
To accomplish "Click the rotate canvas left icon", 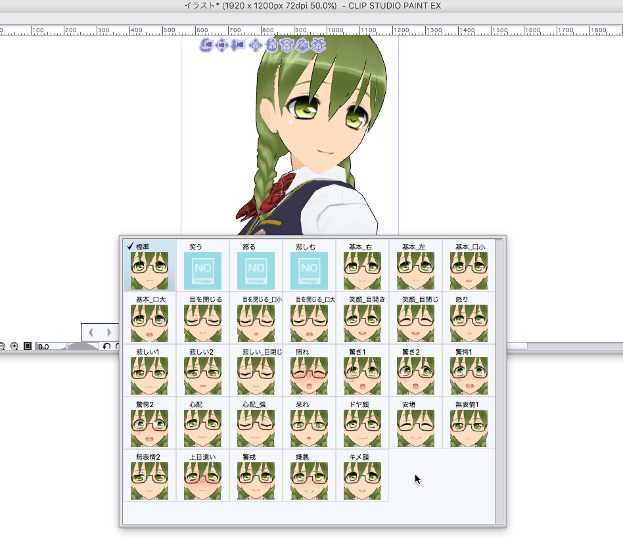I will click(106, 346).
